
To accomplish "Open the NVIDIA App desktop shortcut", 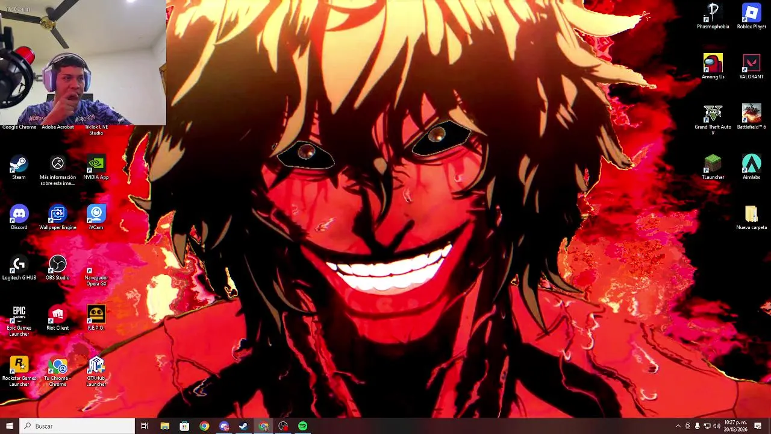I will [96, 168].
